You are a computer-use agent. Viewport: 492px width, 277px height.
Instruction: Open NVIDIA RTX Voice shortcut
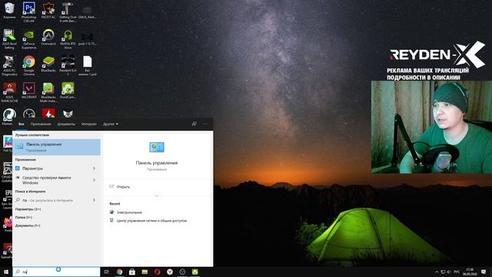[x=68, y=39]
